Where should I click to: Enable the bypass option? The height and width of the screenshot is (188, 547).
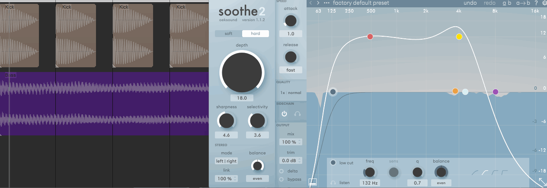pyautogui.click(x=282, y=179)
